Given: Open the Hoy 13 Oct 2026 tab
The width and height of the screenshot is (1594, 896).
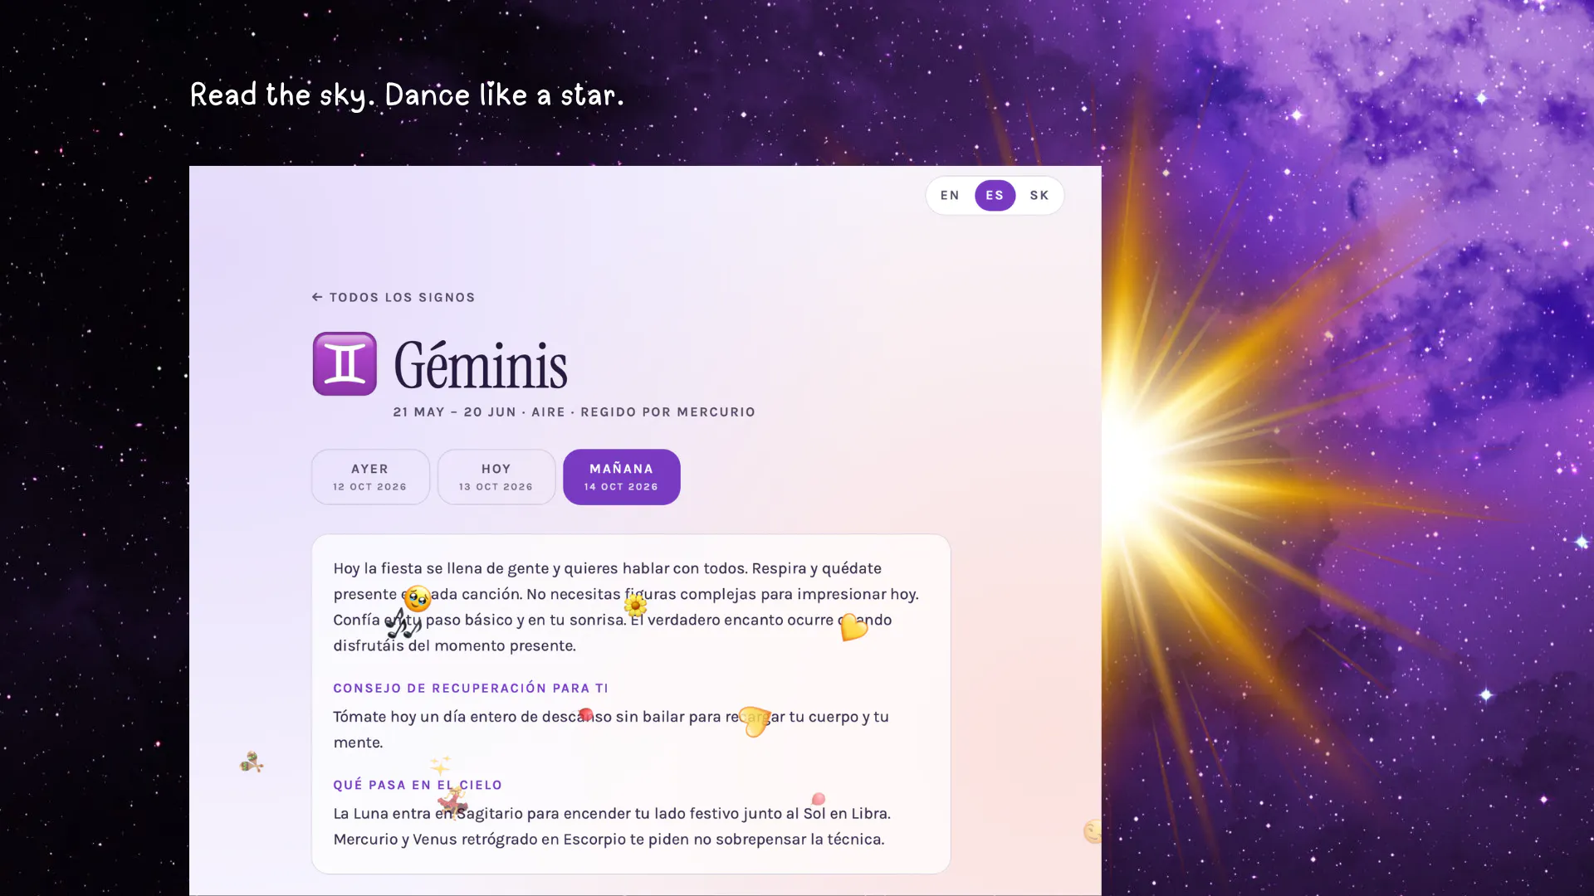Looking at the screenshot, I should pos(496,477).
